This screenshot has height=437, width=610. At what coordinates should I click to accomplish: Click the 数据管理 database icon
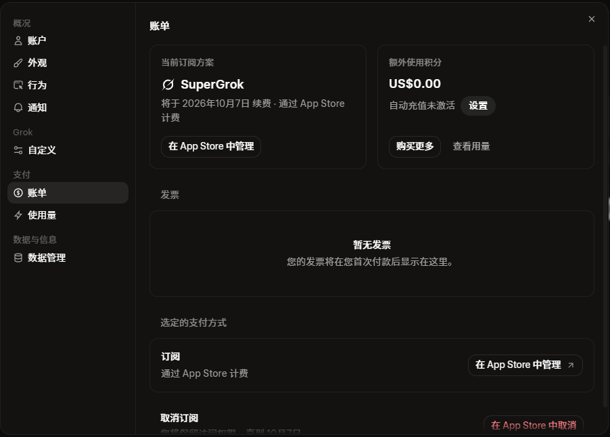tap(18, 258)
